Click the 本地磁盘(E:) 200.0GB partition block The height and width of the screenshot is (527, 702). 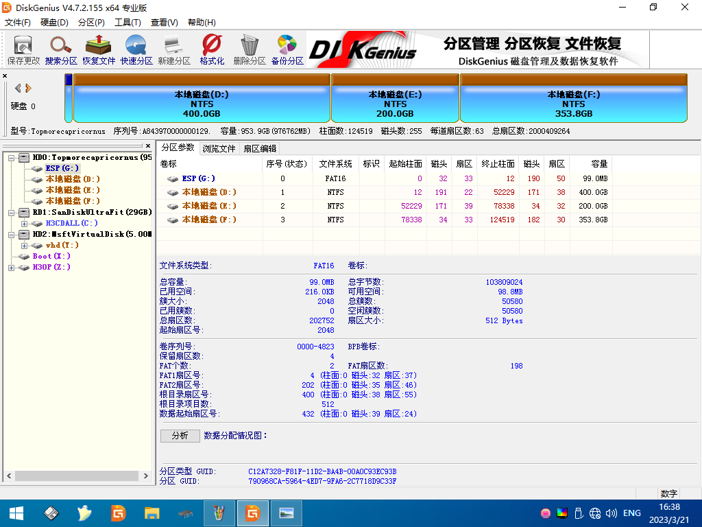pyautogui.click(x=395, y=99)
